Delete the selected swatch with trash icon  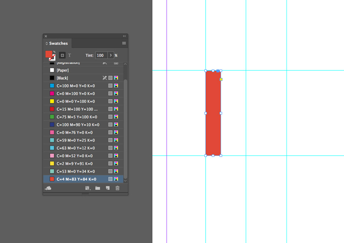point(117,188)
